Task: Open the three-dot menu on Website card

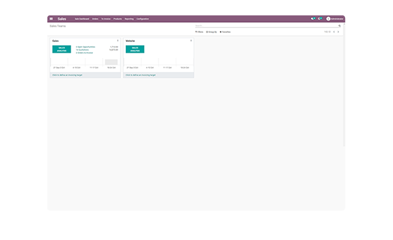Action: tap(191, 41)
